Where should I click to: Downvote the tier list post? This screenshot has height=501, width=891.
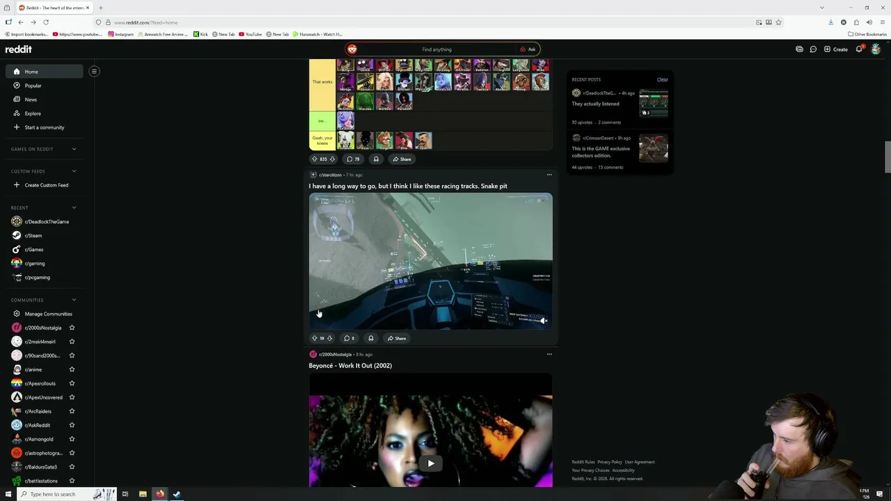tap(332, 159)
